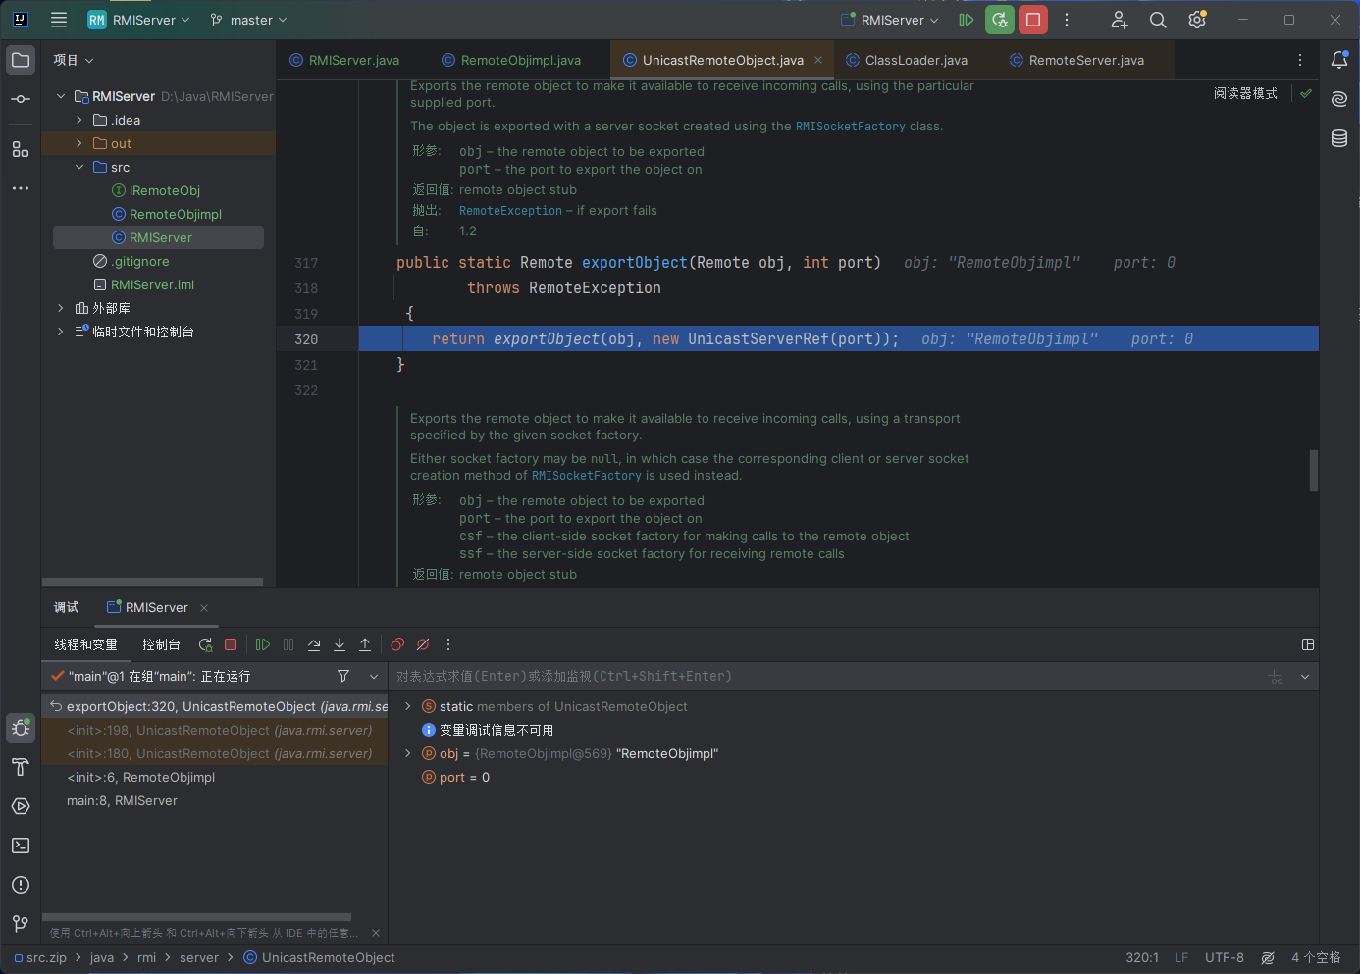Open the Structure tool window icon
Image resolution: width=1360 pixels, height=974 pixels.
pyautogui.click(x=21, y=149)
